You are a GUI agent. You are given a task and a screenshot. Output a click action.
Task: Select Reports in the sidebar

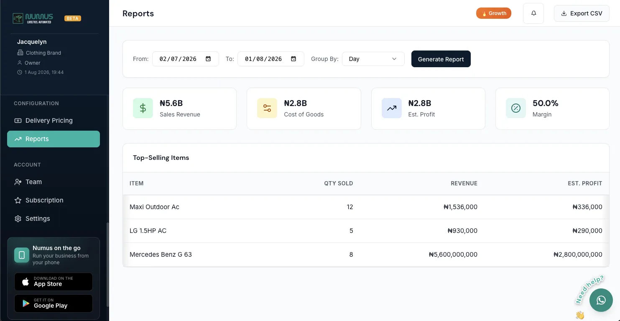click(54, 139)
